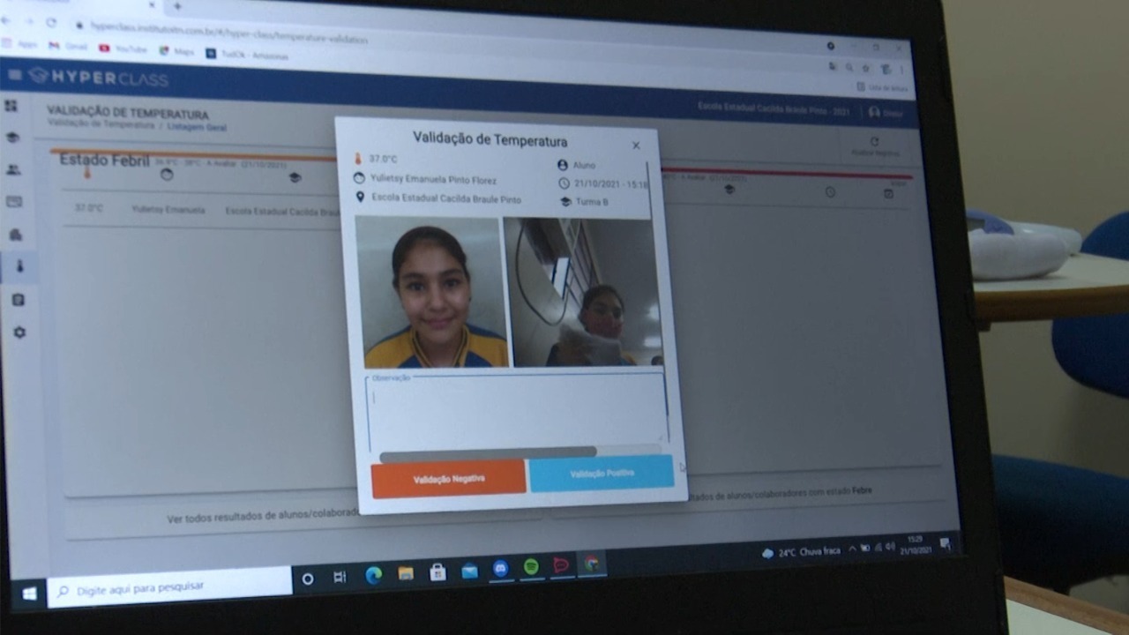1129x635 pixels.
Task: Close the Validação de Temperatura dialog
Action: [x=636, y=146]
